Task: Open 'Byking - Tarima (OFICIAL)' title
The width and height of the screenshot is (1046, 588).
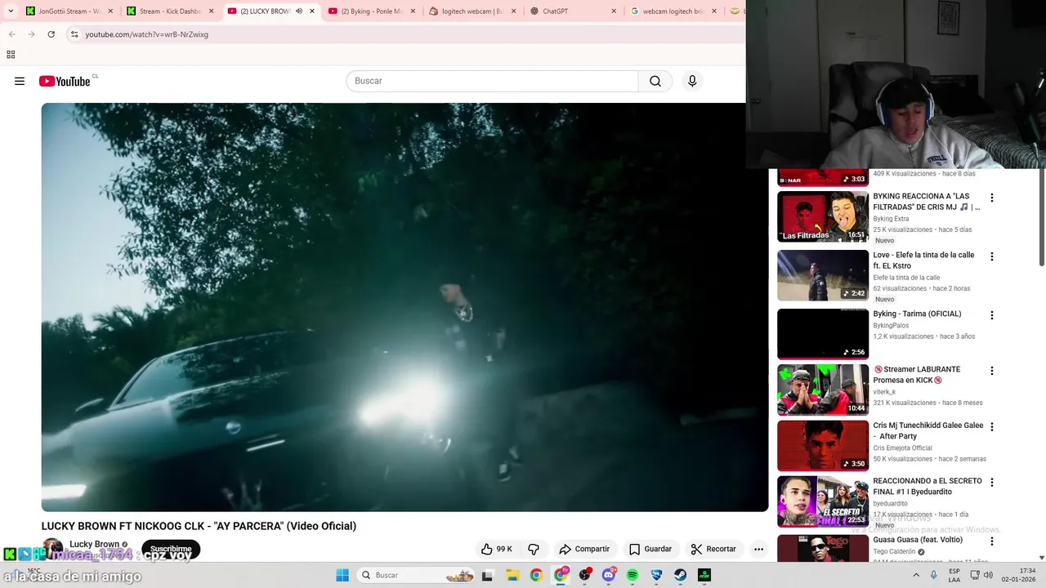Action: pos(917,314)
